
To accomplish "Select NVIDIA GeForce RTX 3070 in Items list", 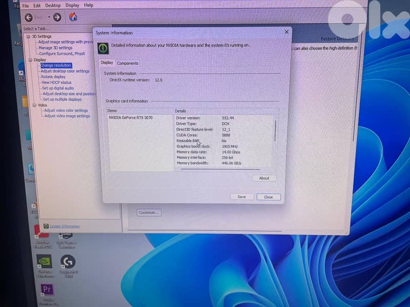I will click(x=131, y=118).
